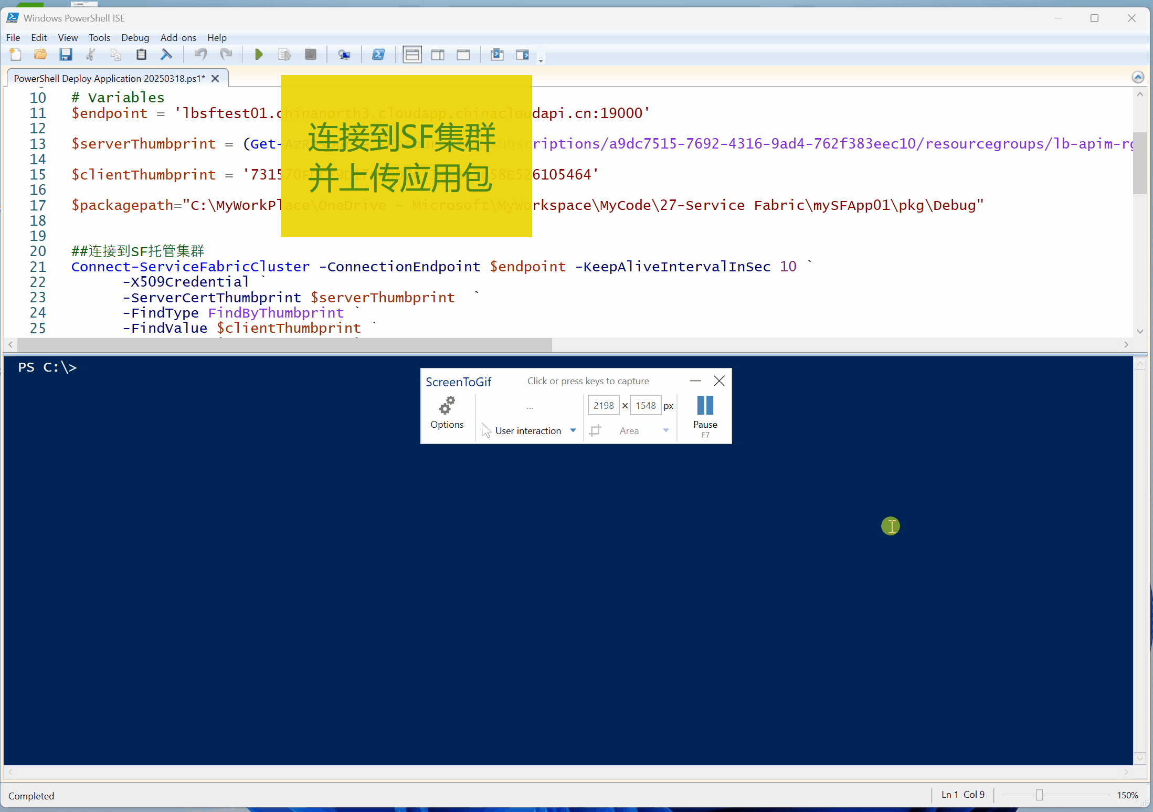Click the zoom slider handle

point(1039,795)
